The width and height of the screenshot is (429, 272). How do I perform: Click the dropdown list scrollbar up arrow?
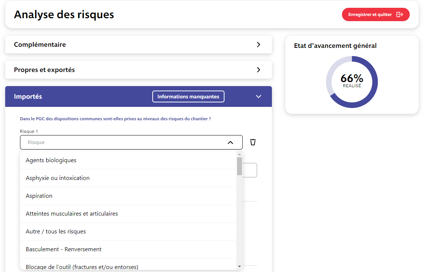(x=239, y=154)
